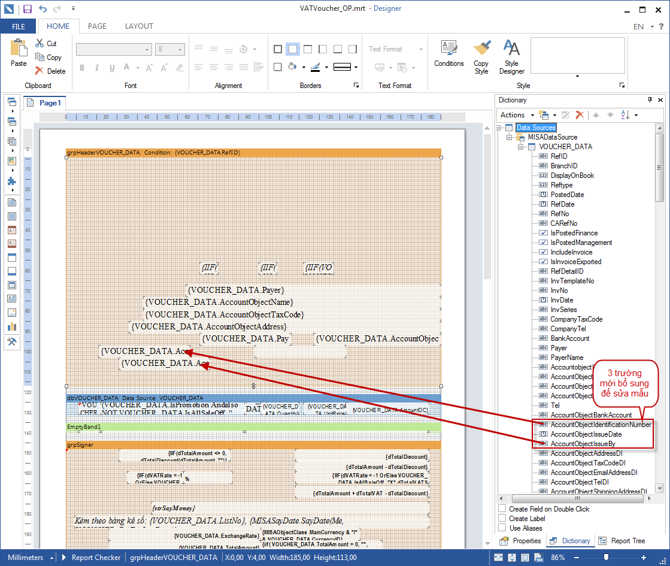Zoom out with the minus button
This screenshot has width=670, height=566.
[577, 558]
